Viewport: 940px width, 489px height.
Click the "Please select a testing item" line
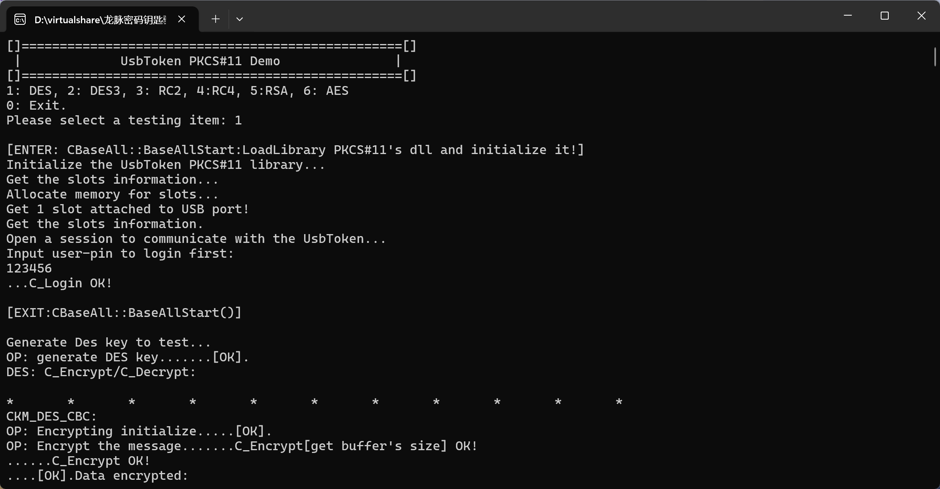pos(124,120)
